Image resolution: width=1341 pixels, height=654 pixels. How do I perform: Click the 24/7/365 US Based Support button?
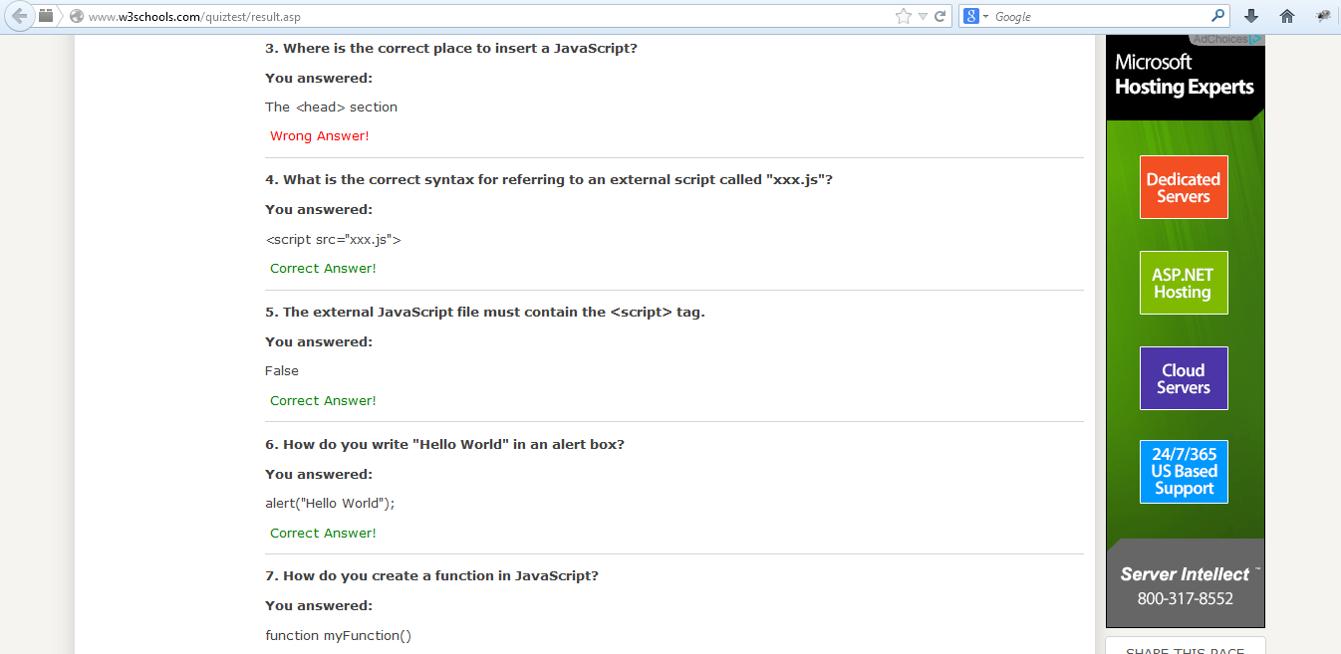(x=1184, y=472)
